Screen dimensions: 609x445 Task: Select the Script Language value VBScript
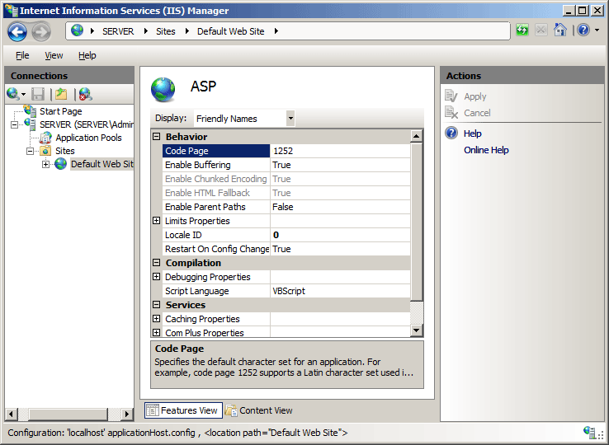(340, 291)
